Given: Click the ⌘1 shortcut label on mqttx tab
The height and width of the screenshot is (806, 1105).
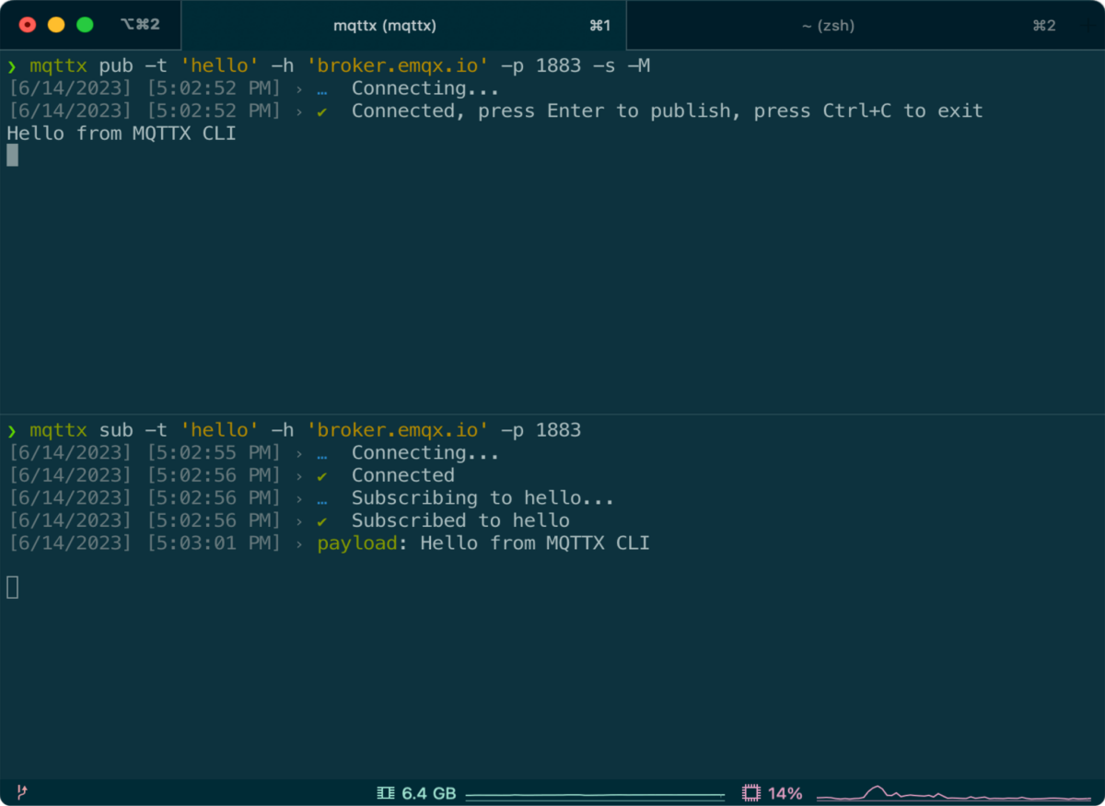Looking at the screenshot, I should [x=599, y=26].
